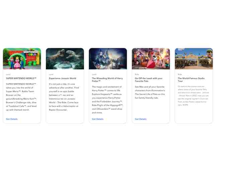Viewport: 225px width, 171px height.
Task: Click the Jurassic World T. rex image
Action: (65, 59)
